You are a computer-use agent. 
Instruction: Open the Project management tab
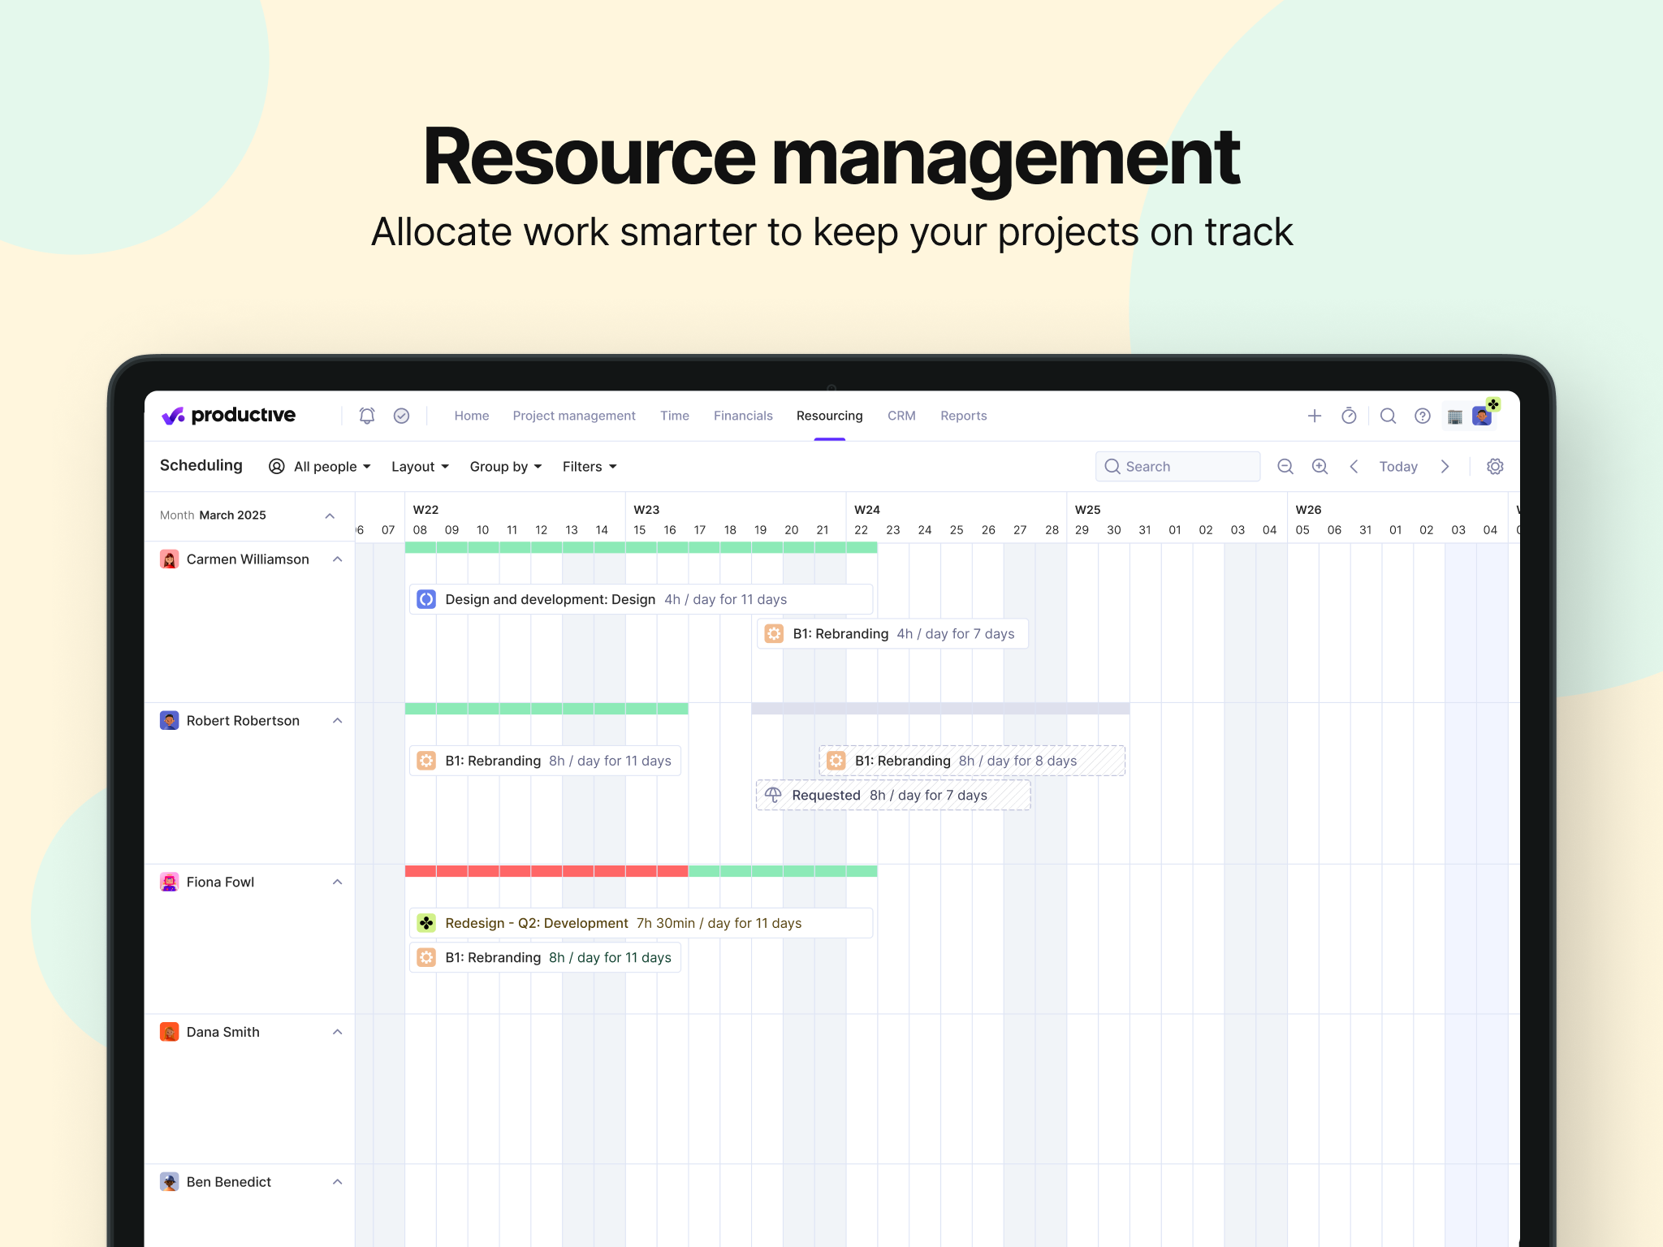point(573,416)
